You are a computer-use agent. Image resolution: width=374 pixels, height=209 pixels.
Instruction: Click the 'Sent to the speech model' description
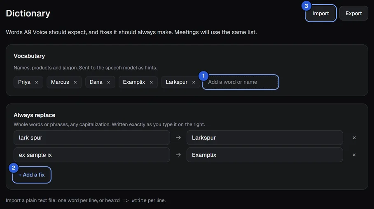click(x=85, y=68)
